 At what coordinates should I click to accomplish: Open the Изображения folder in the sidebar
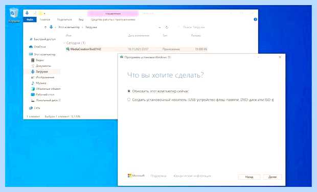(x=44, y=77)
